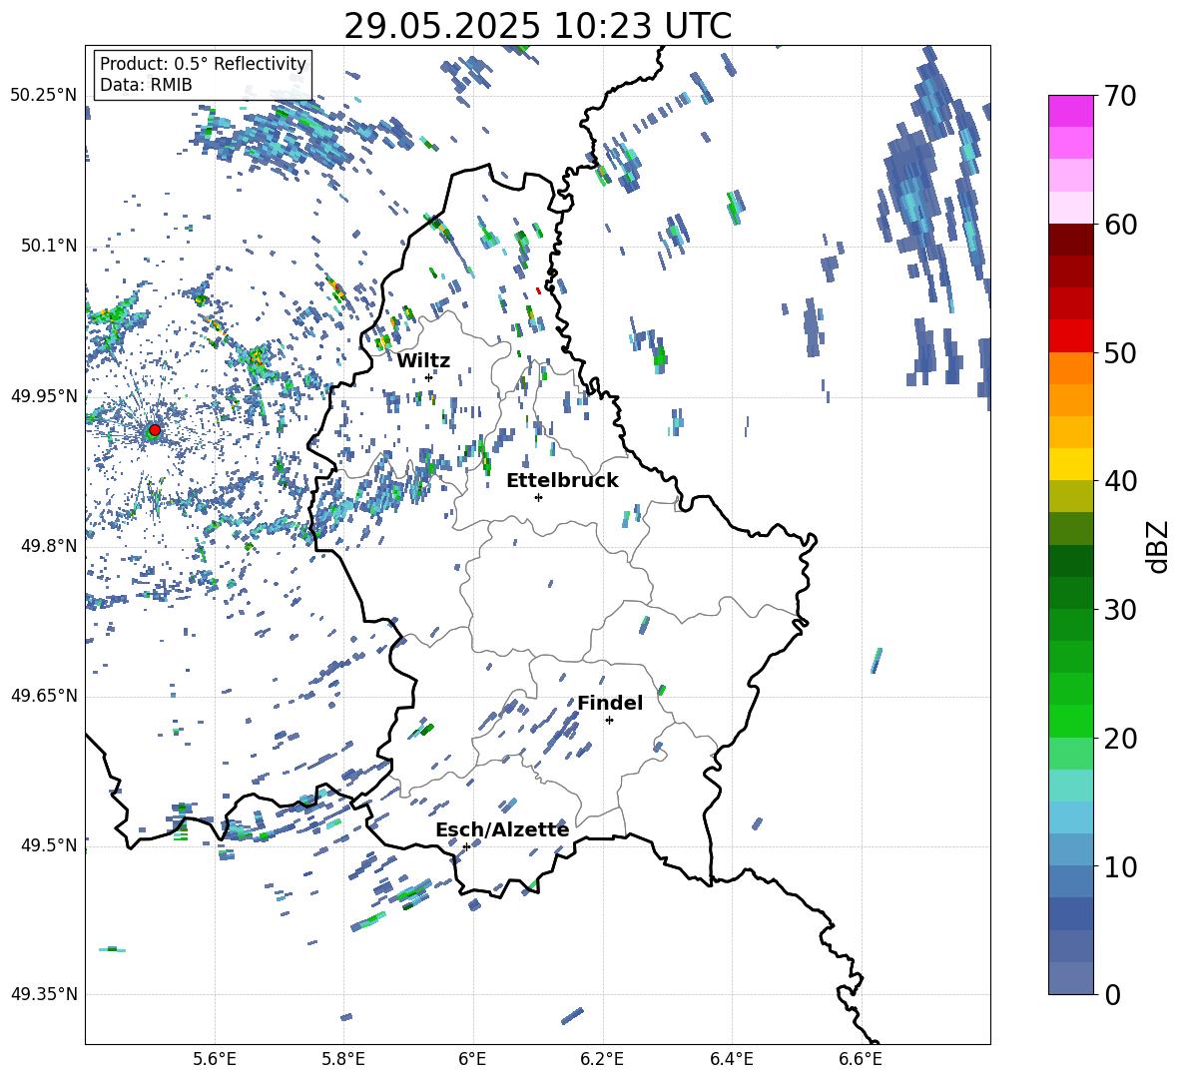
Task: Click the colorbar tick label 0
Action: tap(1113, 995)
